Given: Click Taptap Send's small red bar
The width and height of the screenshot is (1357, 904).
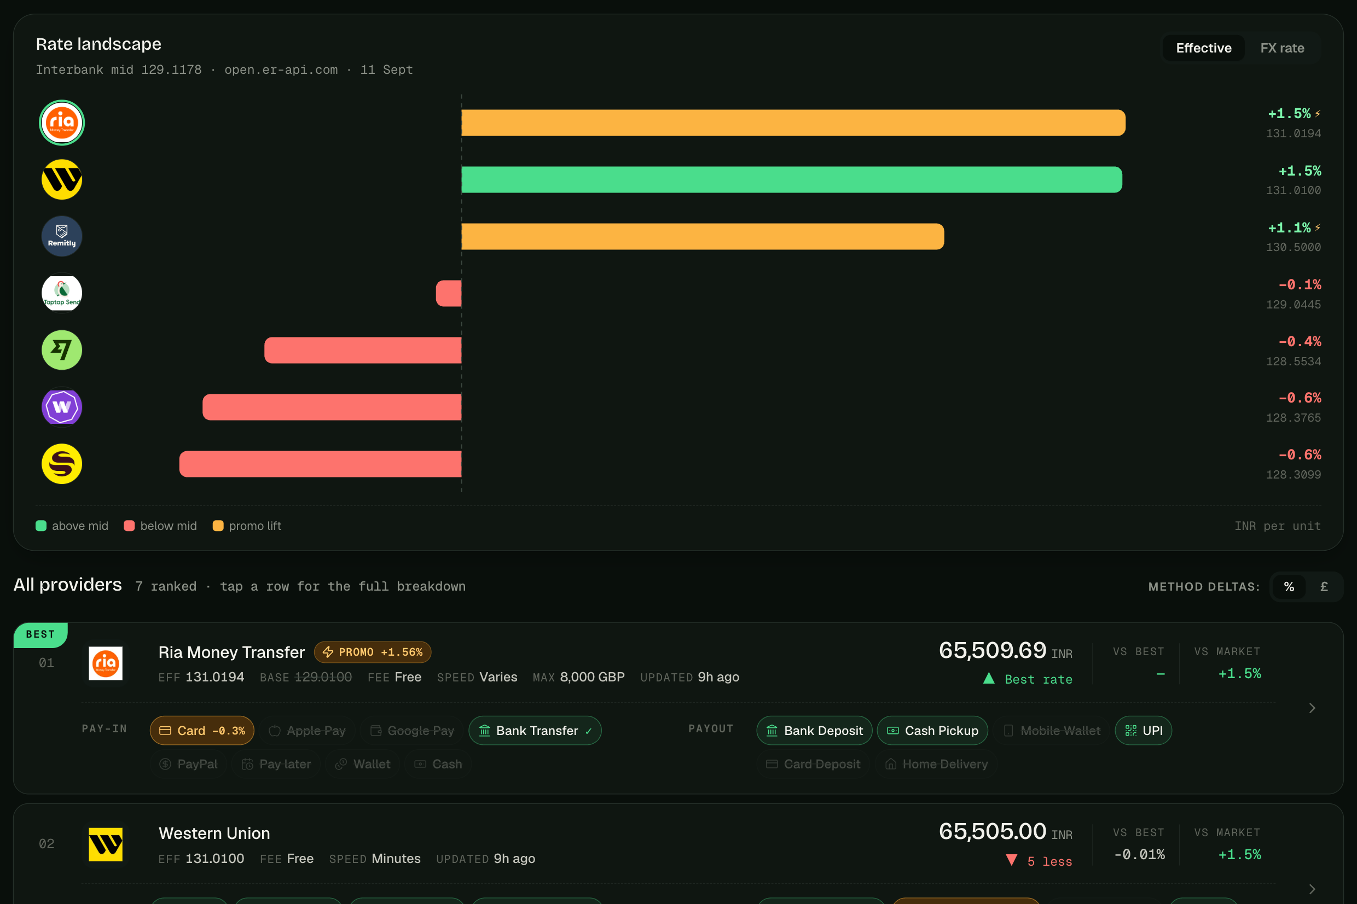Looking at the screenshot, I should click(x=449, y=294).
